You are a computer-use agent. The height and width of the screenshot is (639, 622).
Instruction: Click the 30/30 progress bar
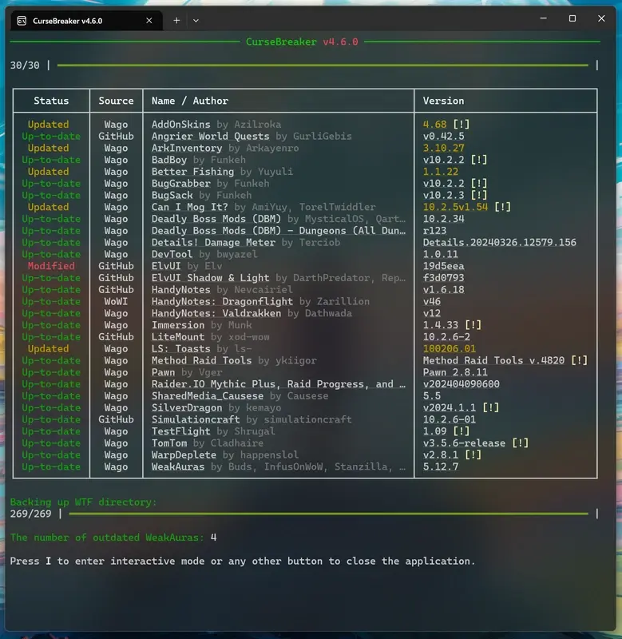323,65
